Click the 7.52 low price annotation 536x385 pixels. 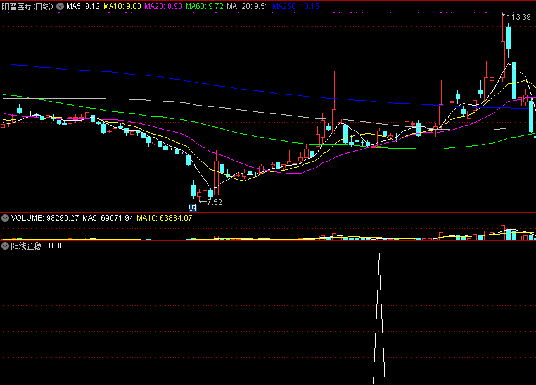click(215, 202)
